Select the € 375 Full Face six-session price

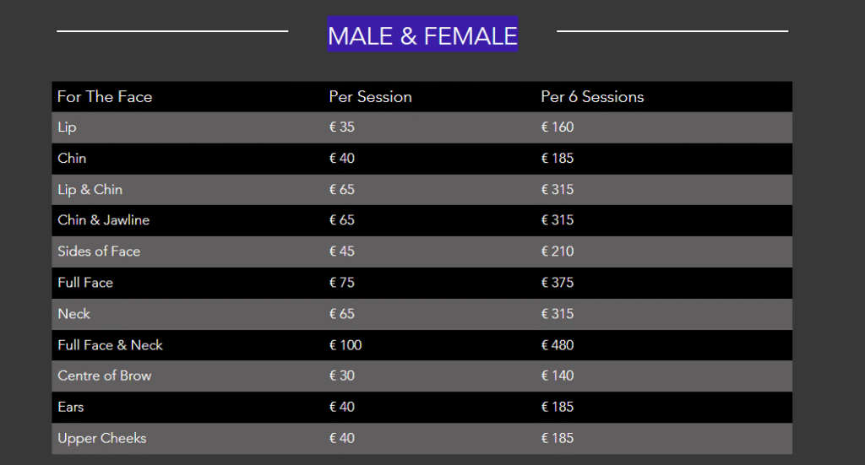click(558, 283)
